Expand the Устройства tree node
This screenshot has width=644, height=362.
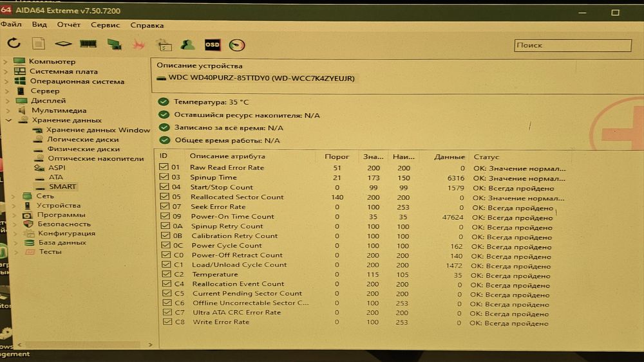tap(14, 205)
